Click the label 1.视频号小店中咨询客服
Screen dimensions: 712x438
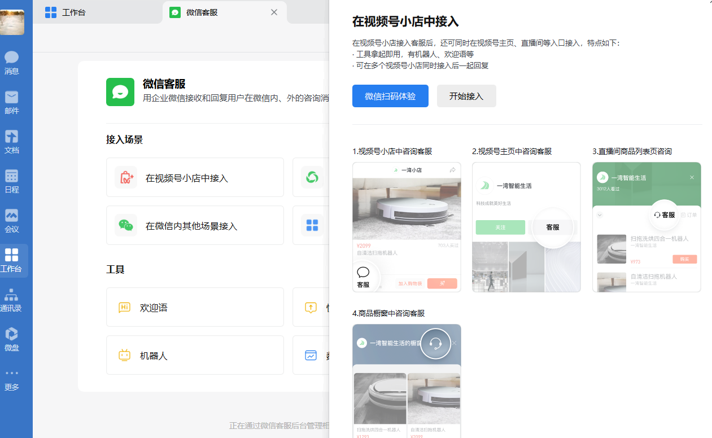[x=392, y=151]
